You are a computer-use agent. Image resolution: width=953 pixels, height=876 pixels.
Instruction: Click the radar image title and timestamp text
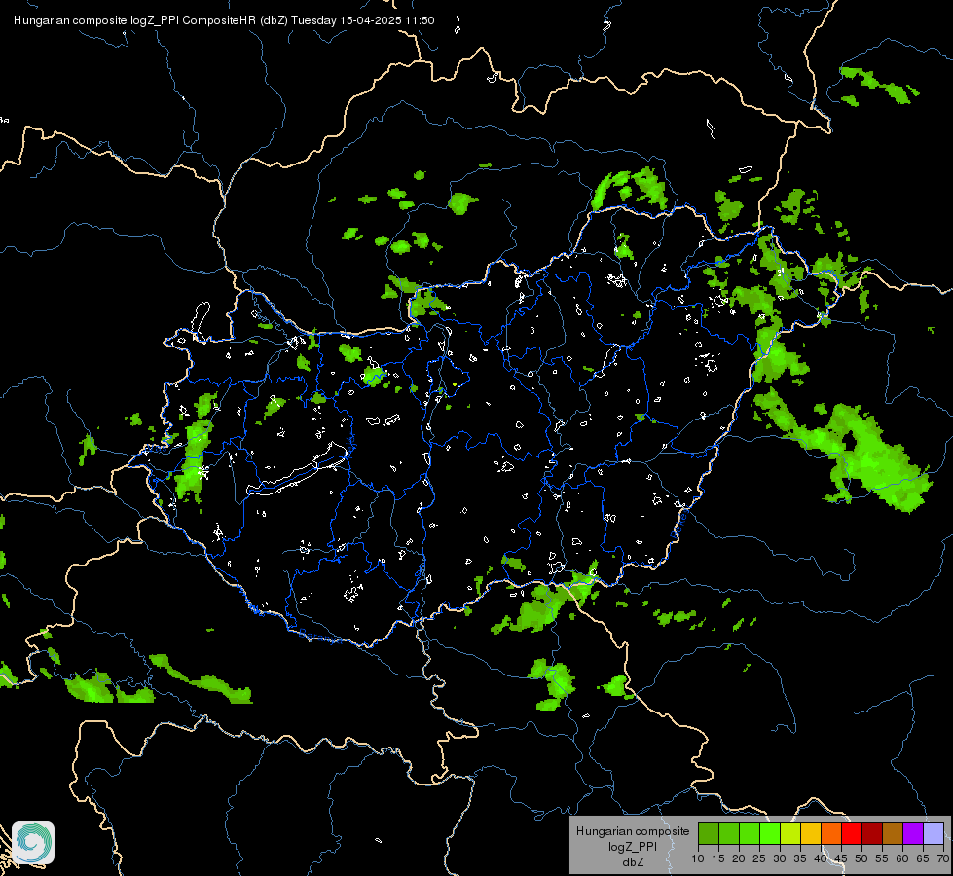pyautogui.click(x=224, y=20)
